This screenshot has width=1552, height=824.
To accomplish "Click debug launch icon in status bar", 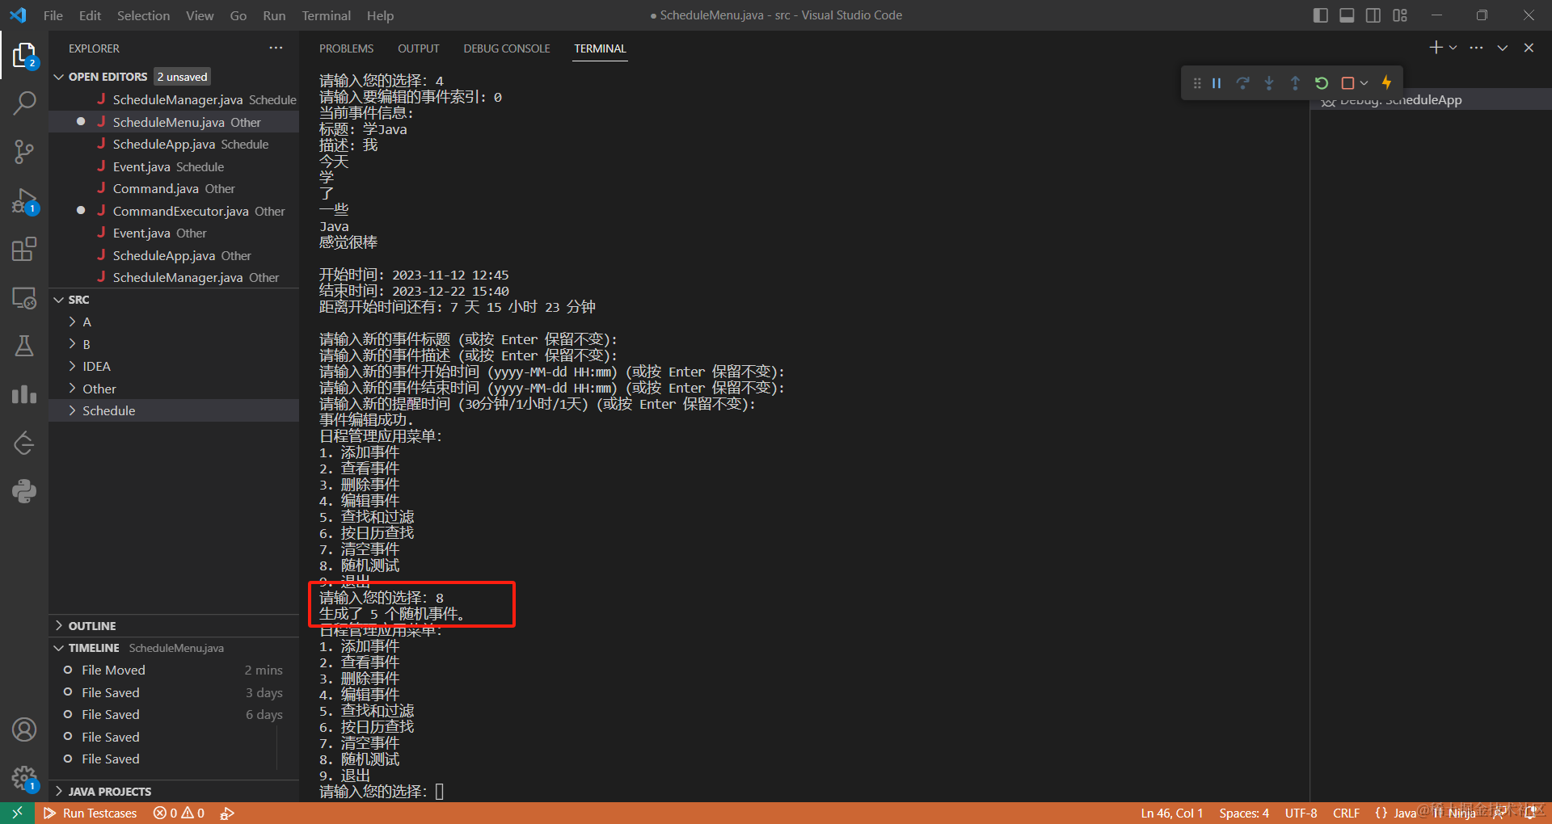I will click(x=227, y=813).
